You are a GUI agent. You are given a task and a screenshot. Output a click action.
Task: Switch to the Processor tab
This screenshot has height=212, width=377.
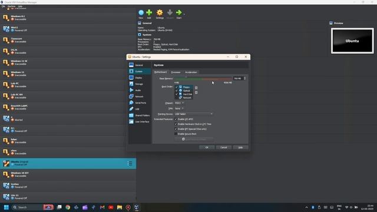pyautogui.click(x=176, y=72)
